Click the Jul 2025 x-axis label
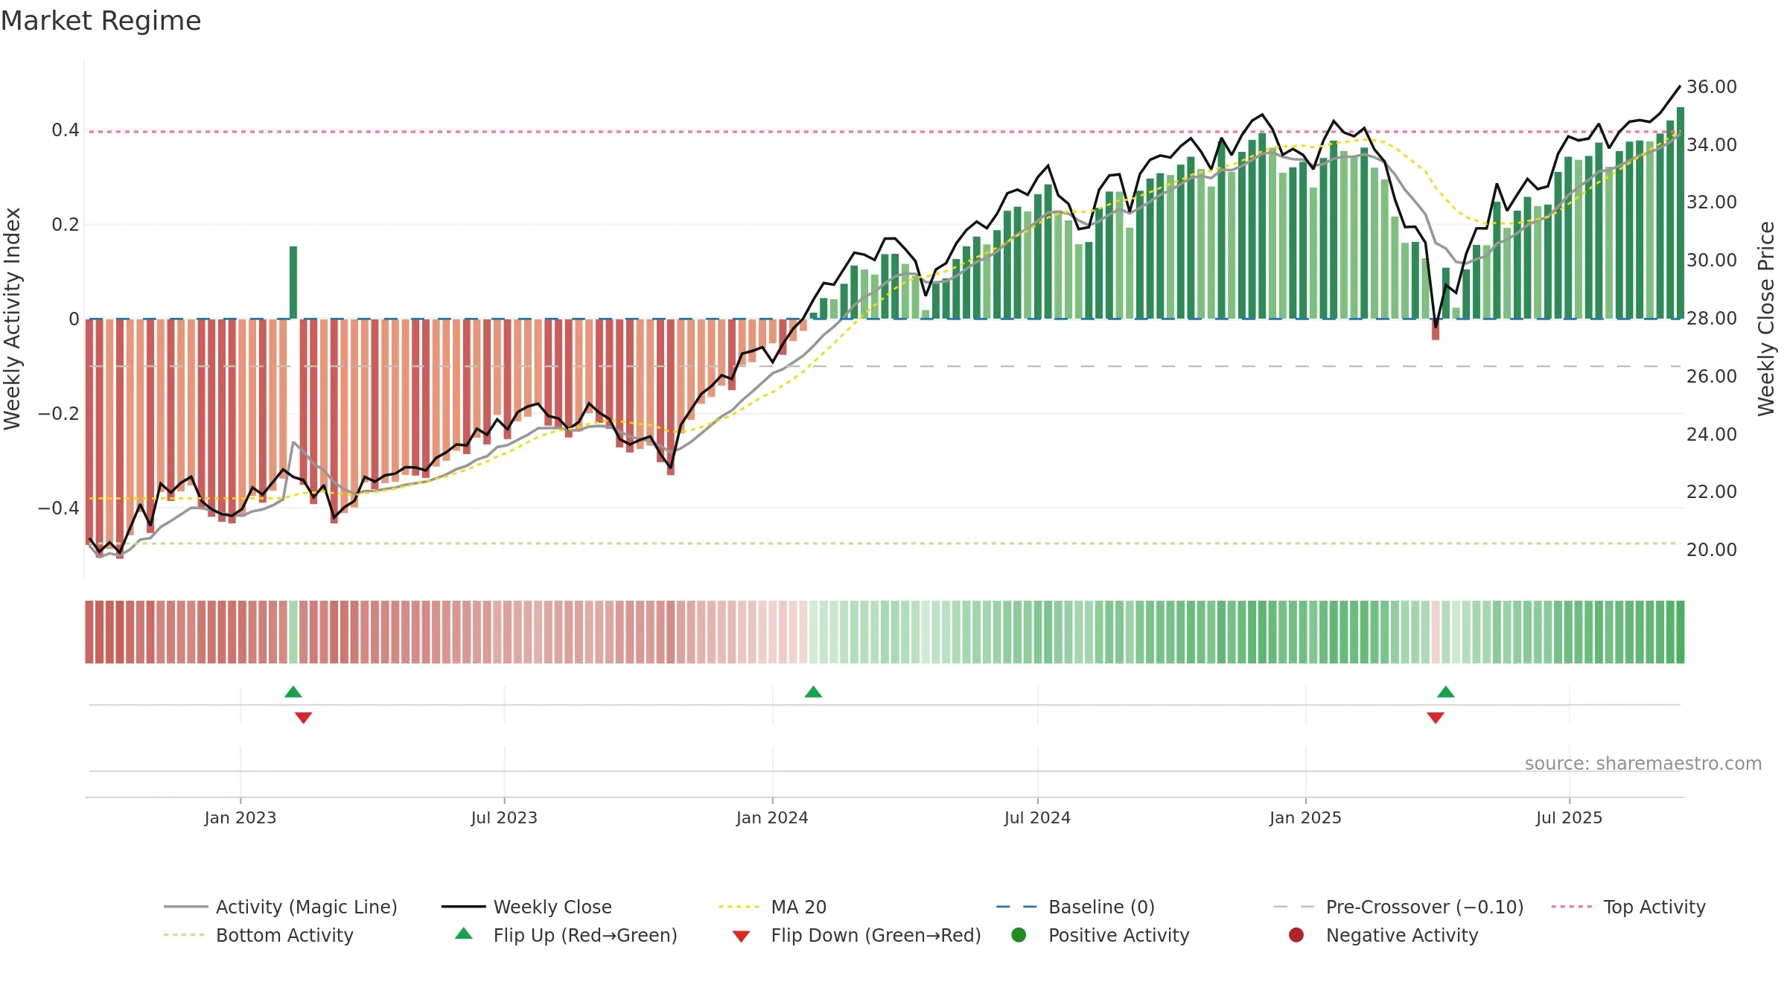 1569,817
